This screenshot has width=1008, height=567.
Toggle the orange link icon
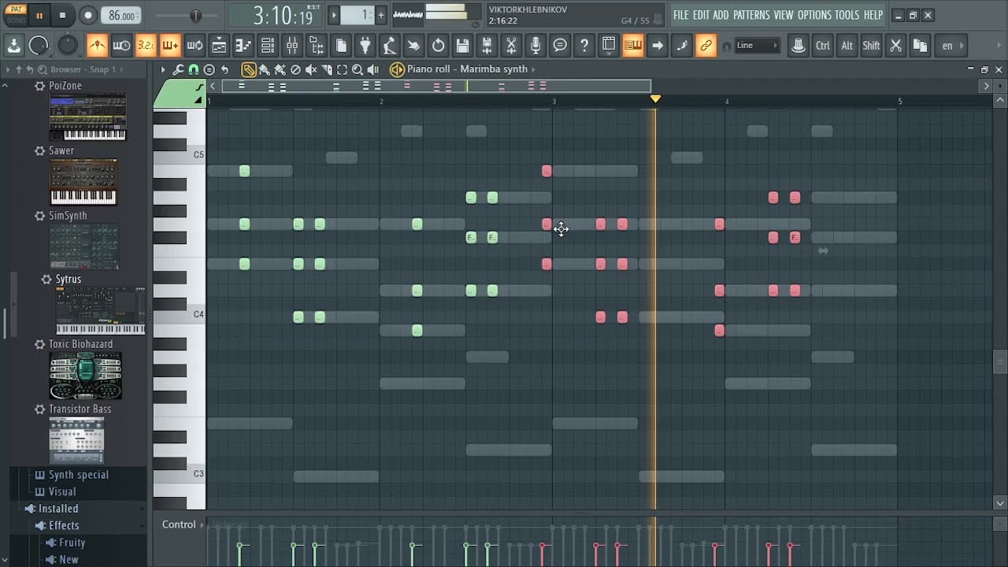(x=706, y=46)
